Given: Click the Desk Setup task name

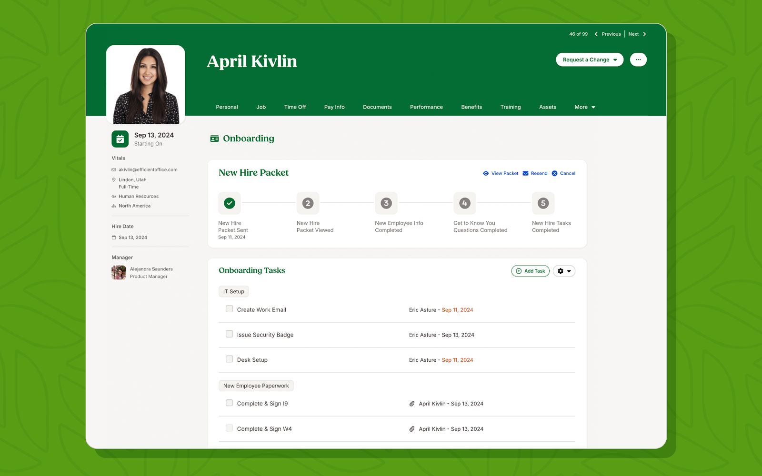Looking at the screenshot, I should click(252, 360).
